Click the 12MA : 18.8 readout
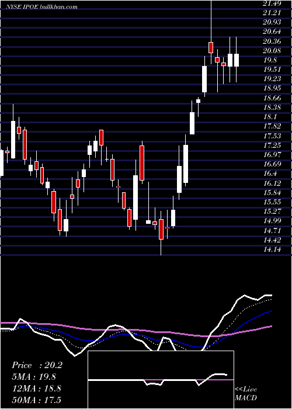 [36, 388]
